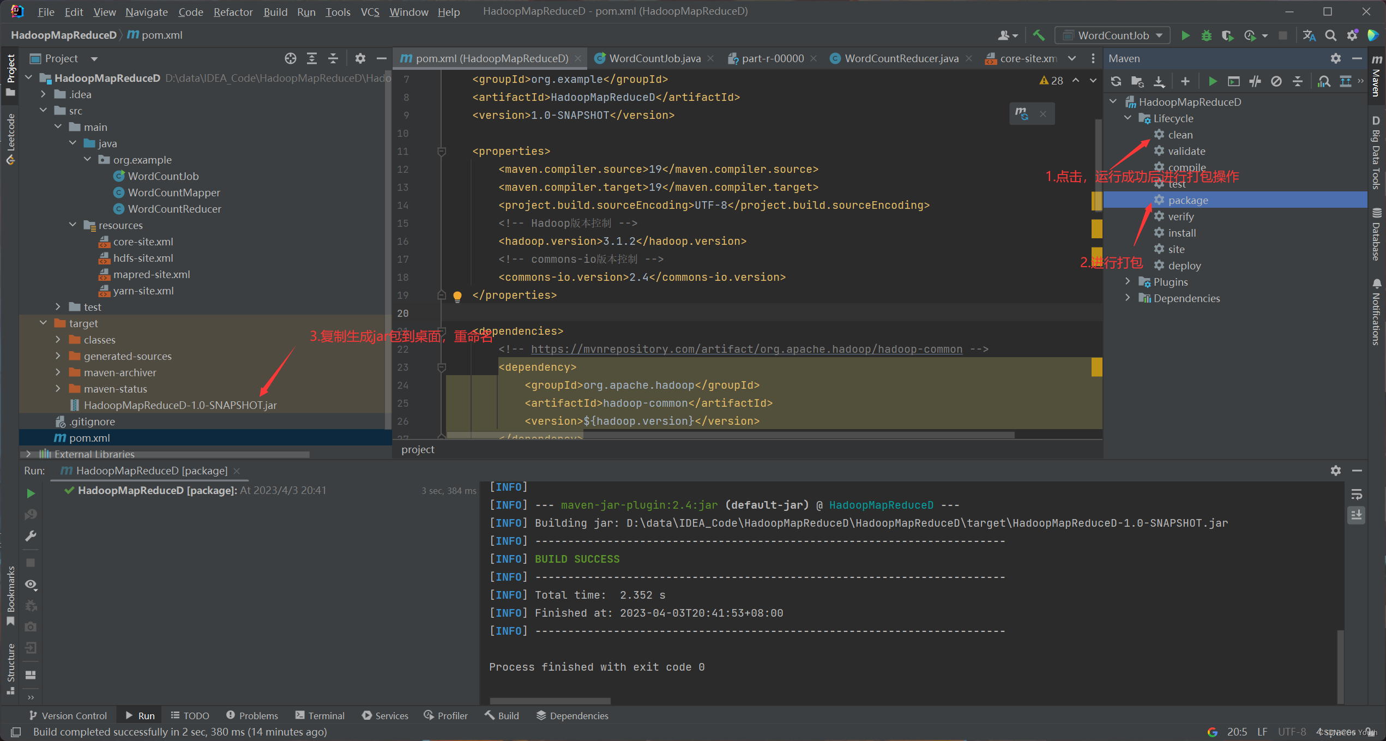Collapse Maven Lifecycle node
1386x741 pixels.
[1128, 118]
